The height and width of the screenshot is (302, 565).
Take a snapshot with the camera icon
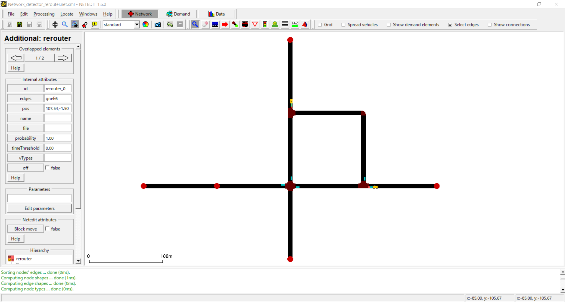(158, 24)
